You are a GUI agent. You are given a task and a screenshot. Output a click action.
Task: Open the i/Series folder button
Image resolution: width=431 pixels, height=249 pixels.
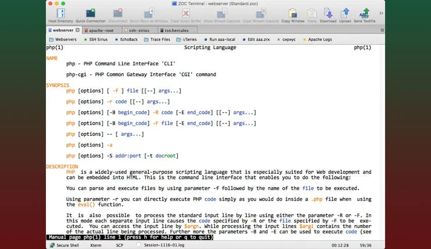(x=186, y=39)
